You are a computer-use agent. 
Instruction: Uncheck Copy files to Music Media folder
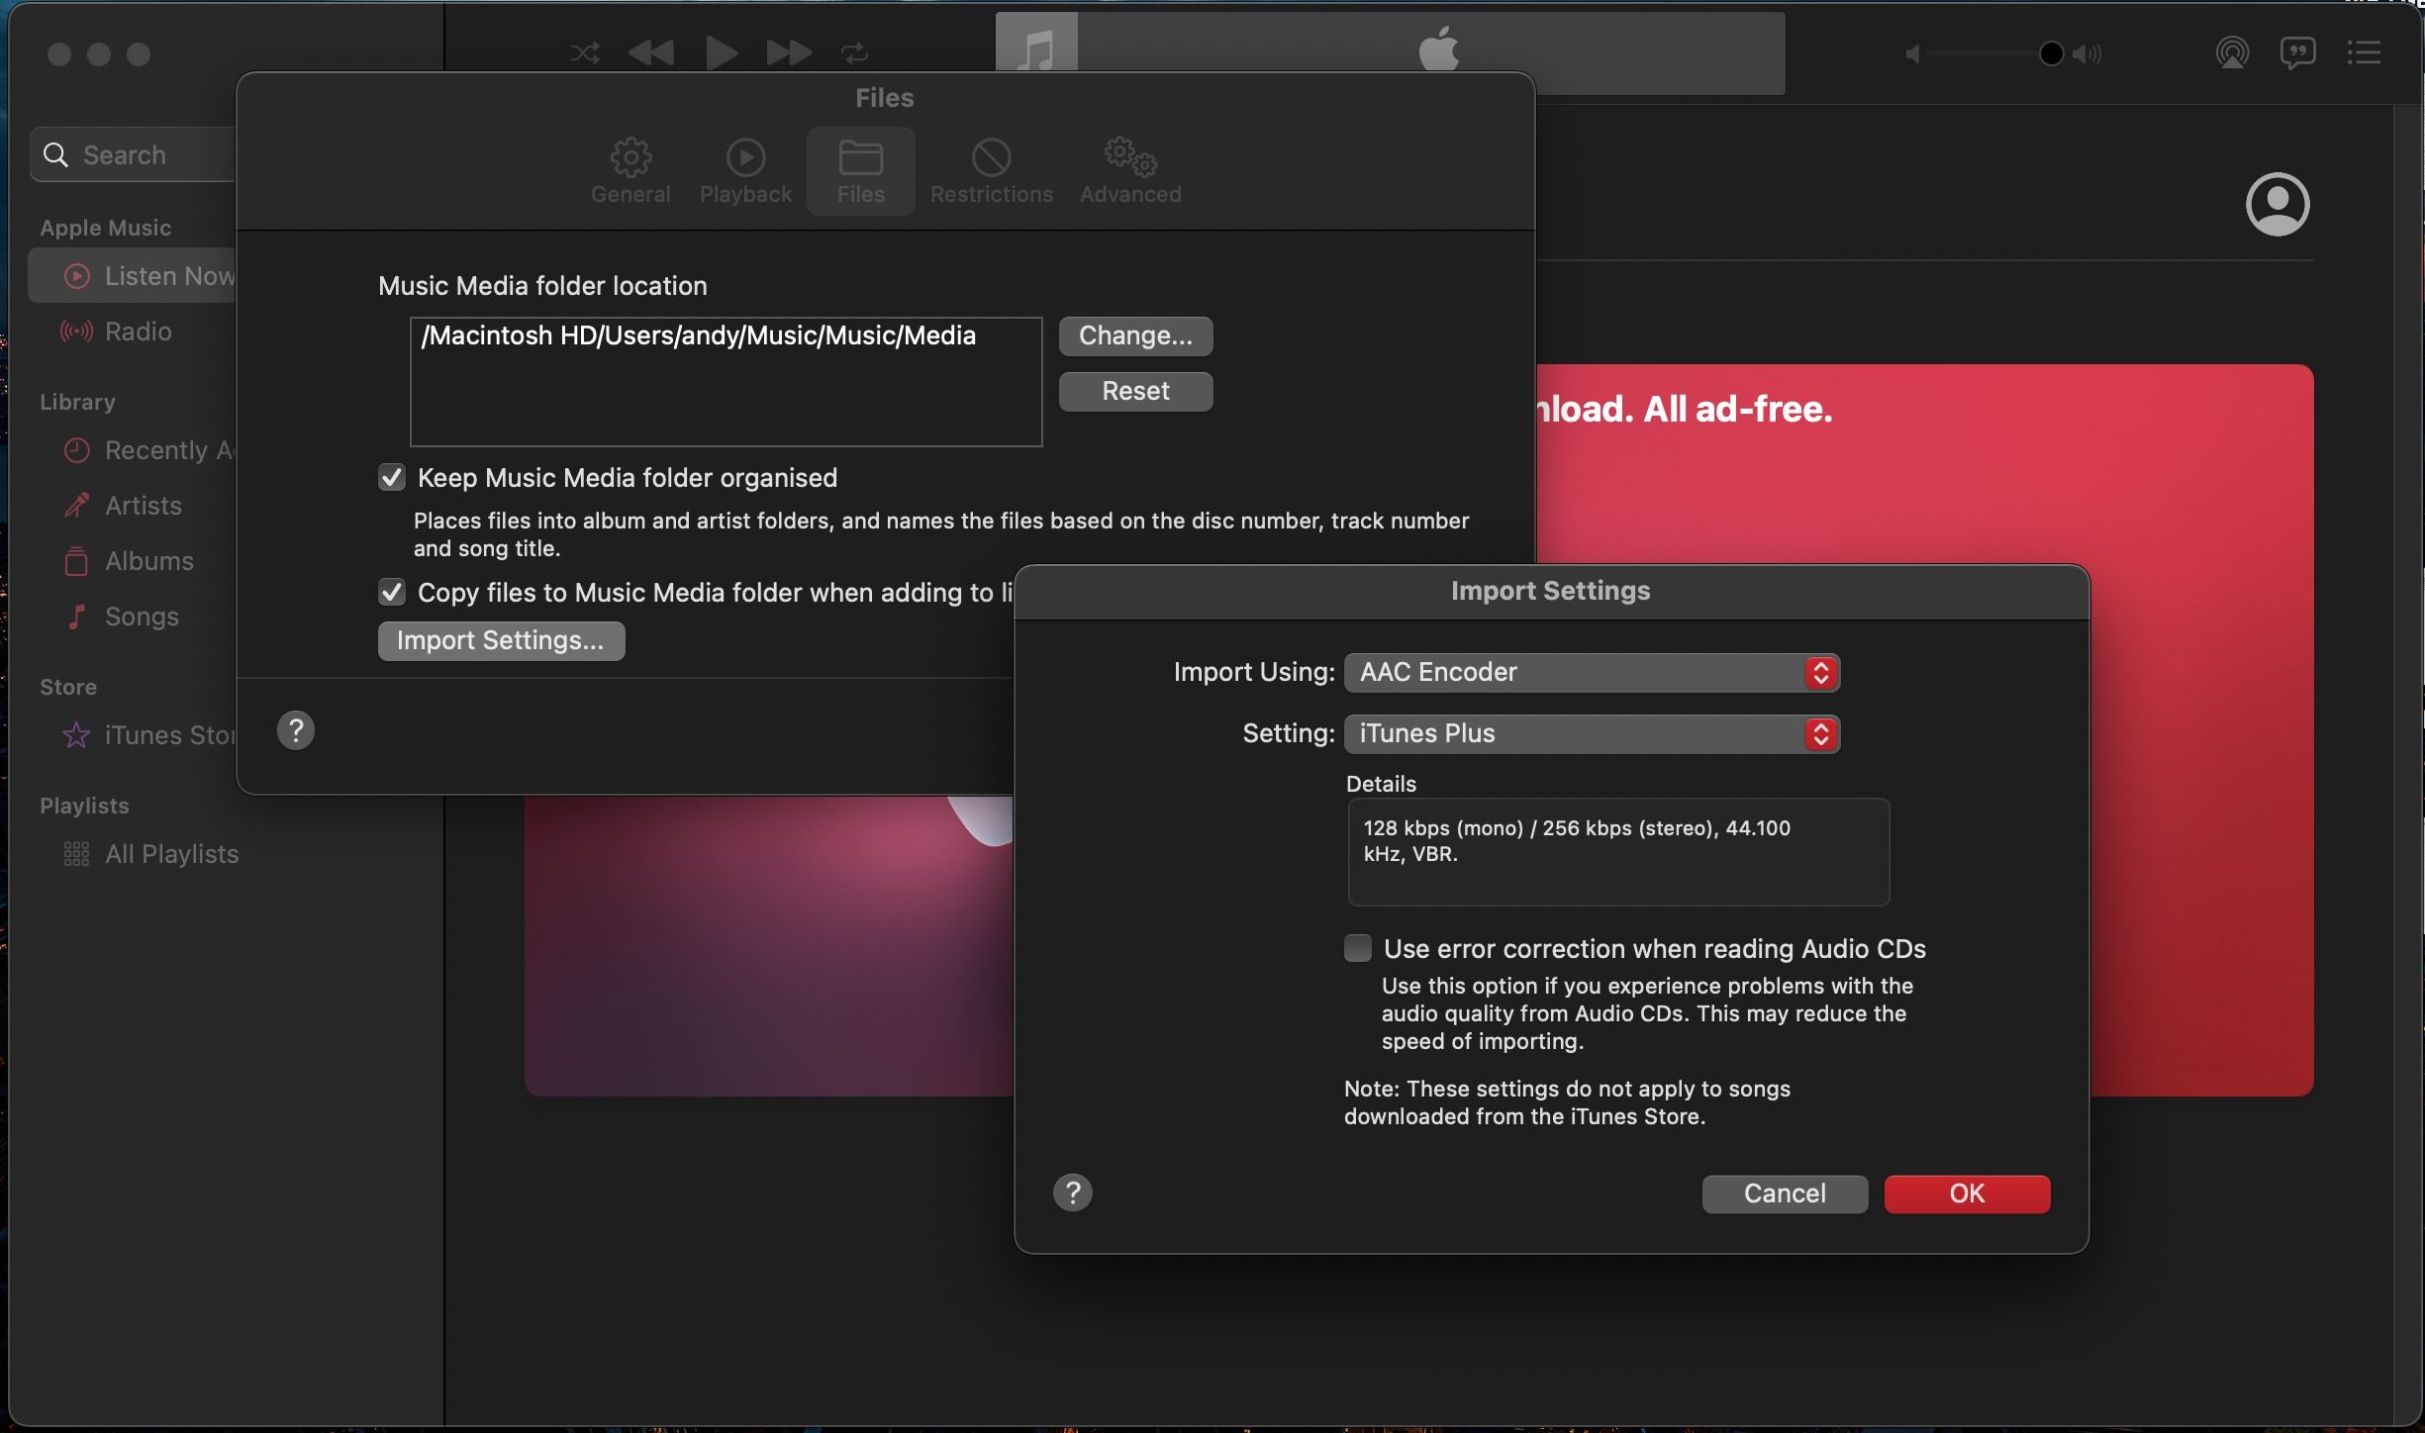pos(392,592)
